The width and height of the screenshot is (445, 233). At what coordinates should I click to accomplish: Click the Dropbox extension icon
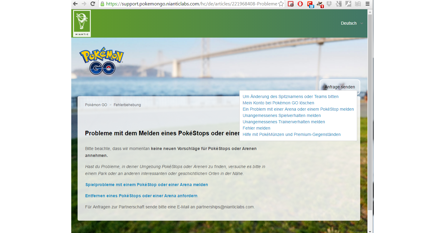pos(329,4)
